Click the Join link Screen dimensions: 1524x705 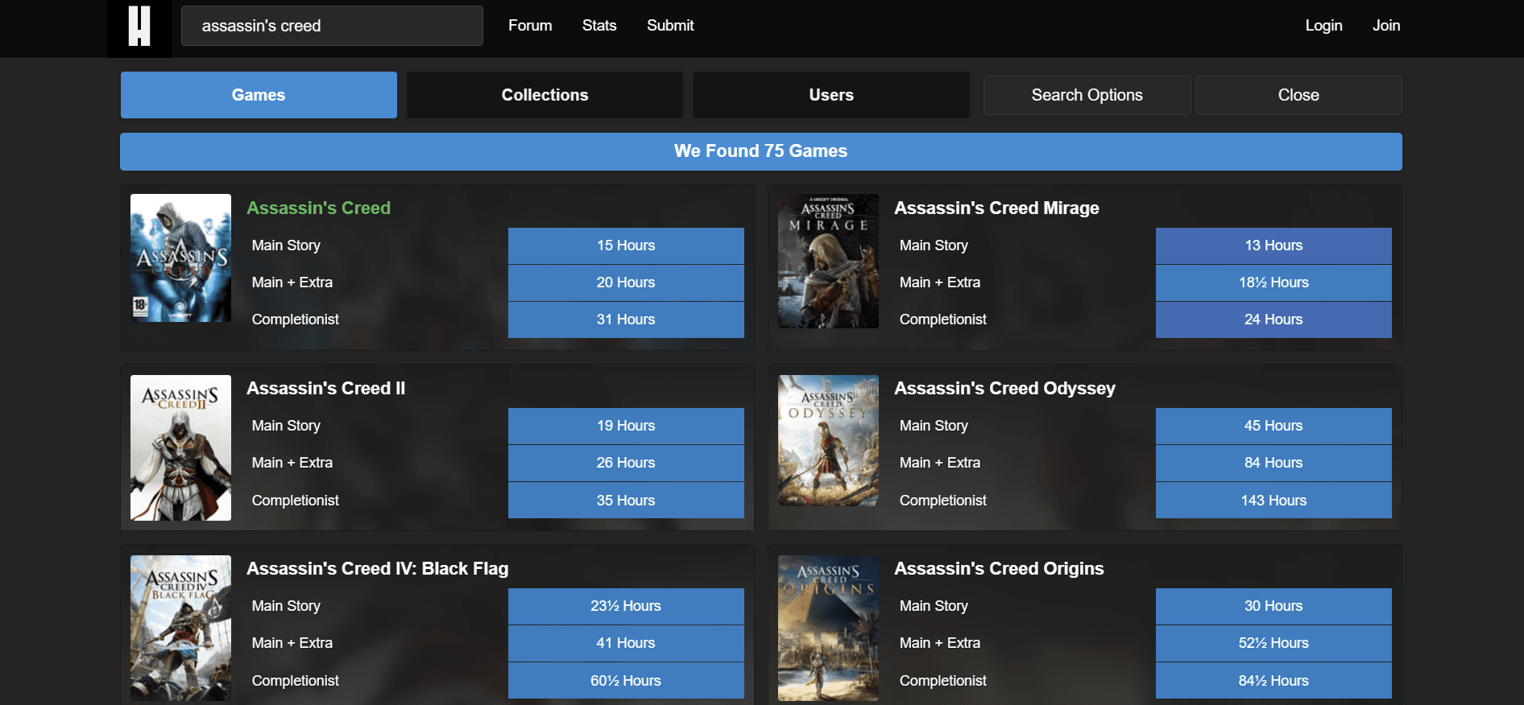coord(1386,26)
